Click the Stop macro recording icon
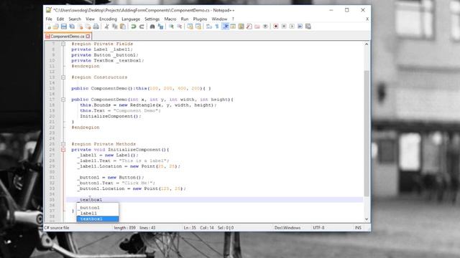The height and width of the screenshot is (258, 460). (284, 27)
